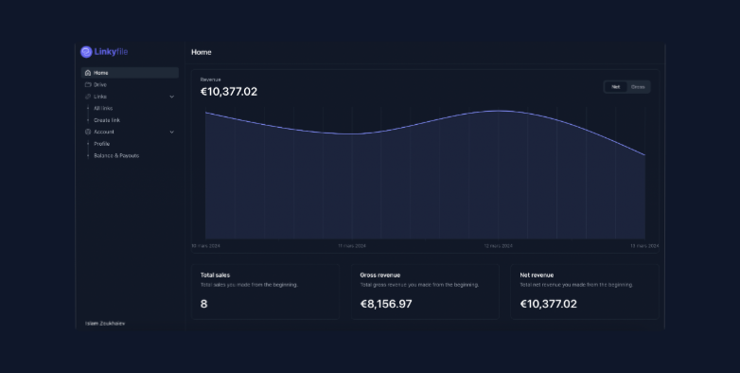Image resolution: width=740 pixels, height=373 pixels.
Task: Click the Linkyfile logo icon
Action: tap(86, 52)
